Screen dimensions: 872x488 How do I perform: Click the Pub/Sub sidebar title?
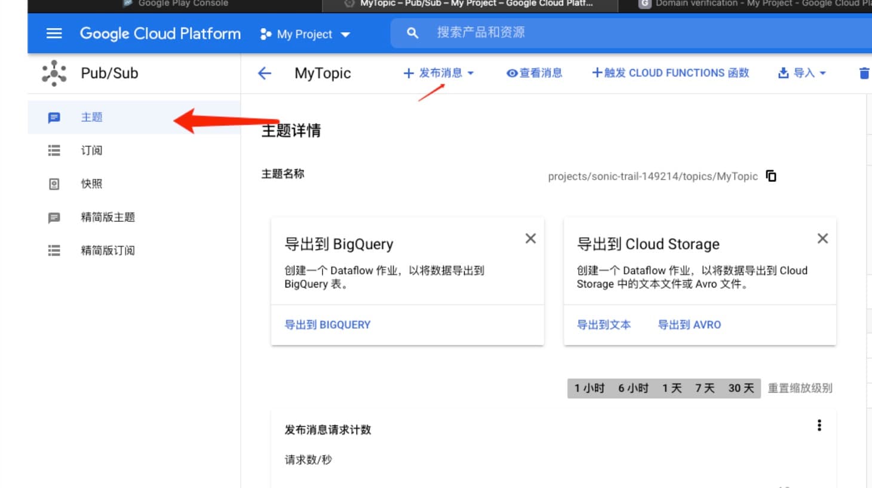coord(109,73)
